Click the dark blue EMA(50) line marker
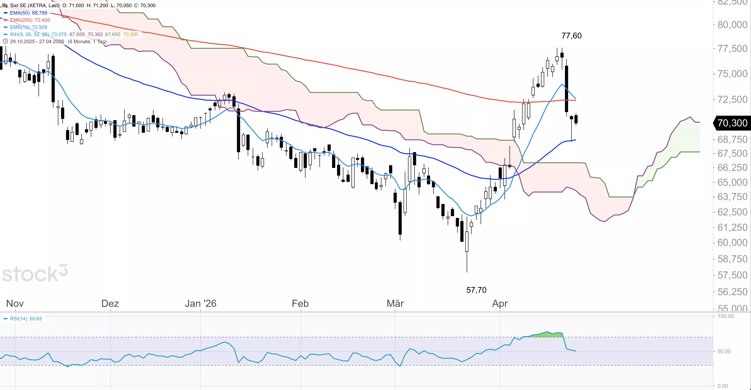 coord(6,13)
